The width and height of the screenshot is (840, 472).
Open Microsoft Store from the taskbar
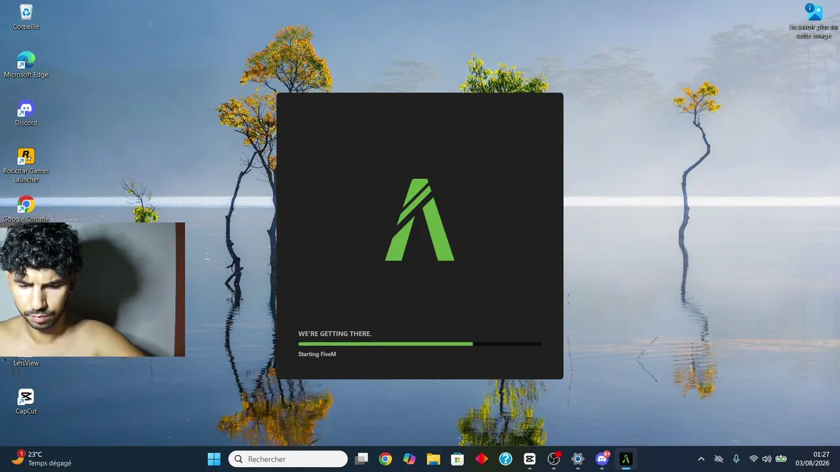pyautogui.click(x=457, y=459)
